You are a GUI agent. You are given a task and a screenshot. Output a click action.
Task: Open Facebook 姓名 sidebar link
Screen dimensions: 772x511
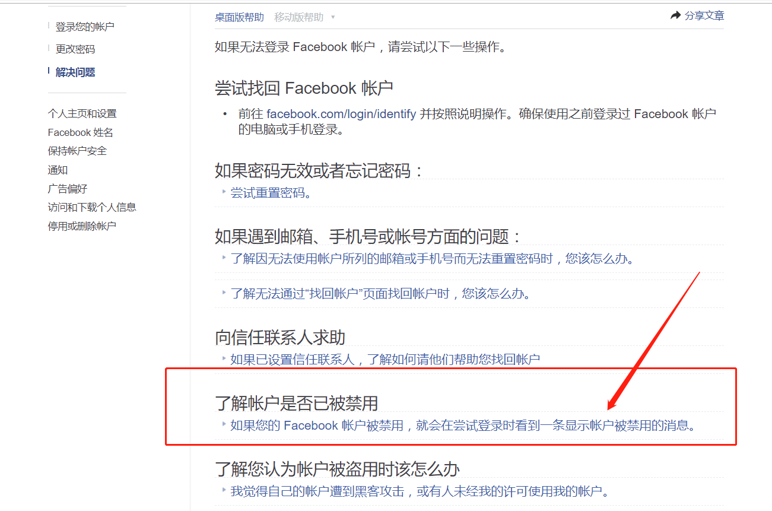pos(81,132)
